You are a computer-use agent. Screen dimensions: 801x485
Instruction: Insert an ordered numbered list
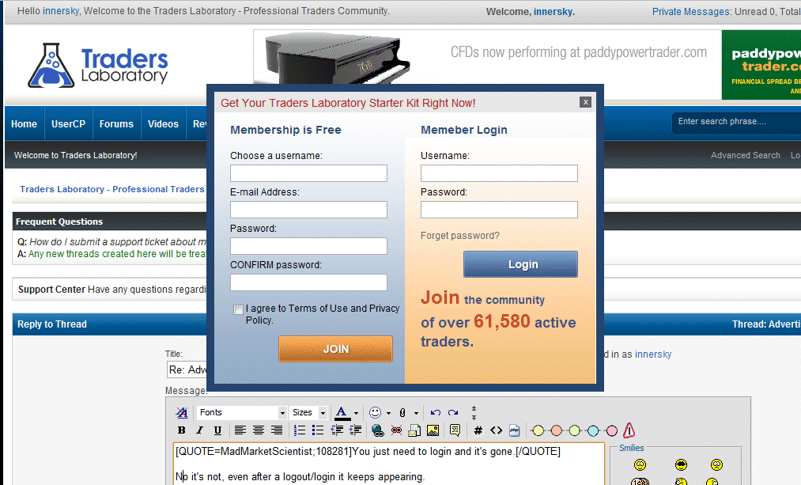(x=300, y=430)
